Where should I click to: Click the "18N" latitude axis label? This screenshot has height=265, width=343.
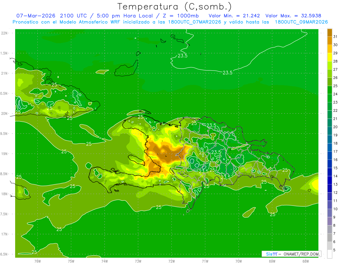pyautogui.click(x=4, y=194)
